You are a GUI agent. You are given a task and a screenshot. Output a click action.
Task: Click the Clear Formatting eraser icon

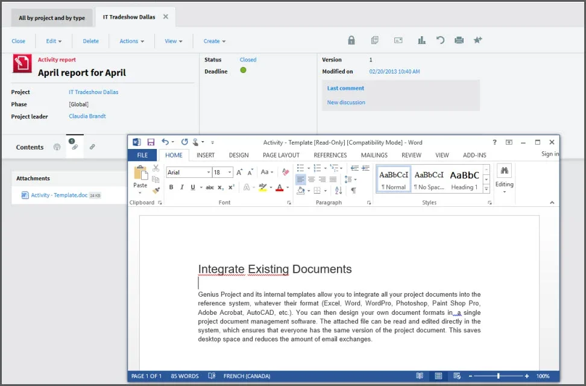285,172
